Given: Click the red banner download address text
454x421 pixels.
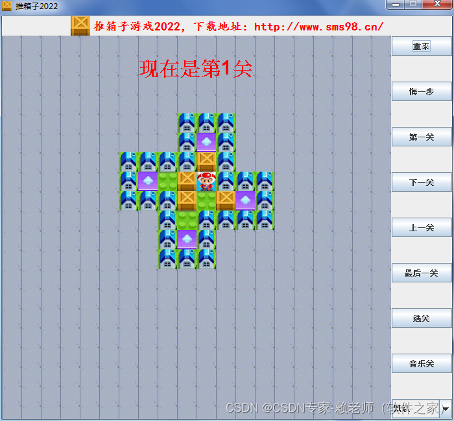Looking at the screenshot, I should click(239, 27).
